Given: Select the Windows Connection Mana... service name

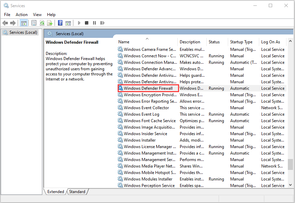Looking at the screenshot, I should (150, 62).
